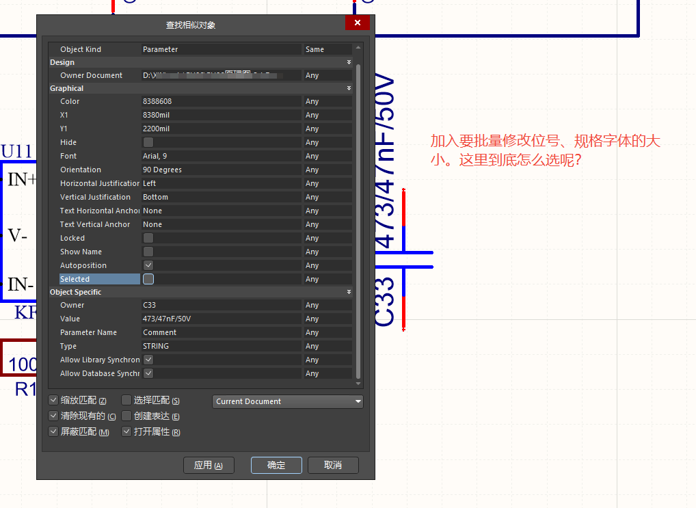Select the Font value Arial, 9
696x508 pixels.
click(221, 156)
